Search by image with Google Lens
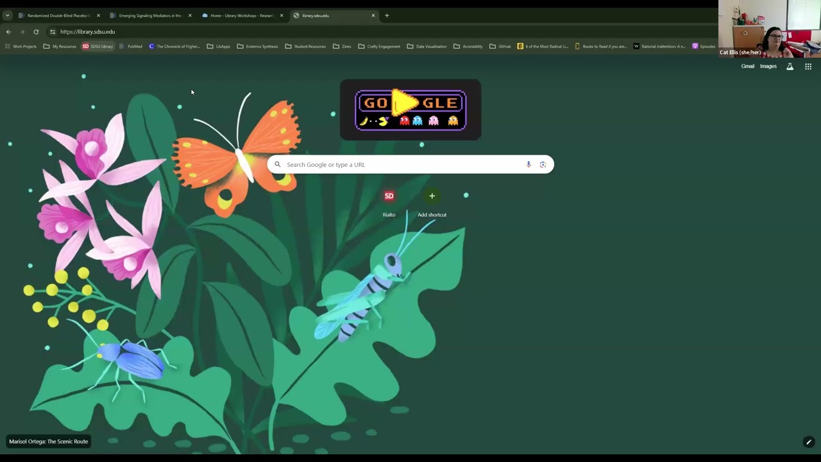 click(543, 164)
